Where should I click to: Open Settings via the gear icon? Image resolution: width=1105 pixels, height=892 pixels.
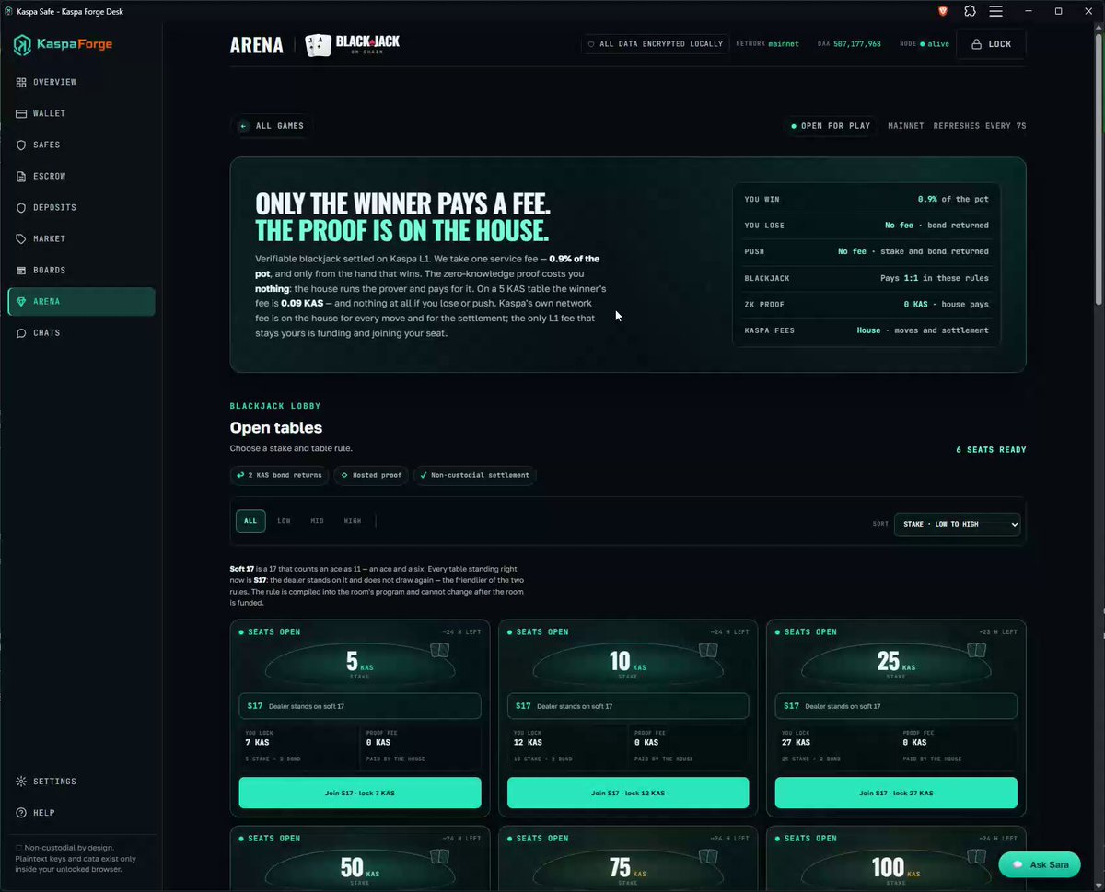(21, 782)
